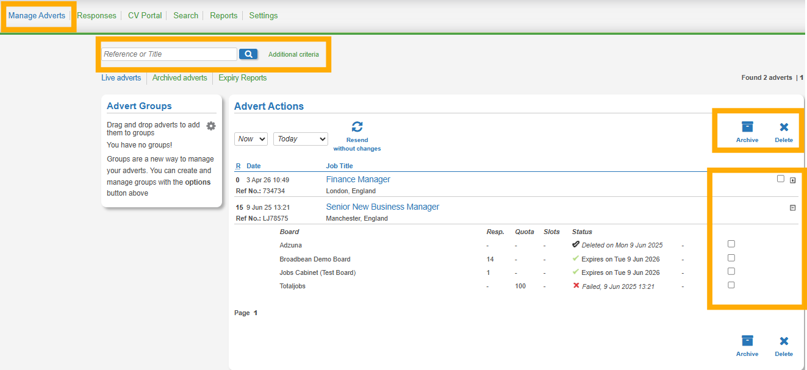The image size is (807, 370).
Task: Click the bottom Archive box icon
Action: point(747,340)
